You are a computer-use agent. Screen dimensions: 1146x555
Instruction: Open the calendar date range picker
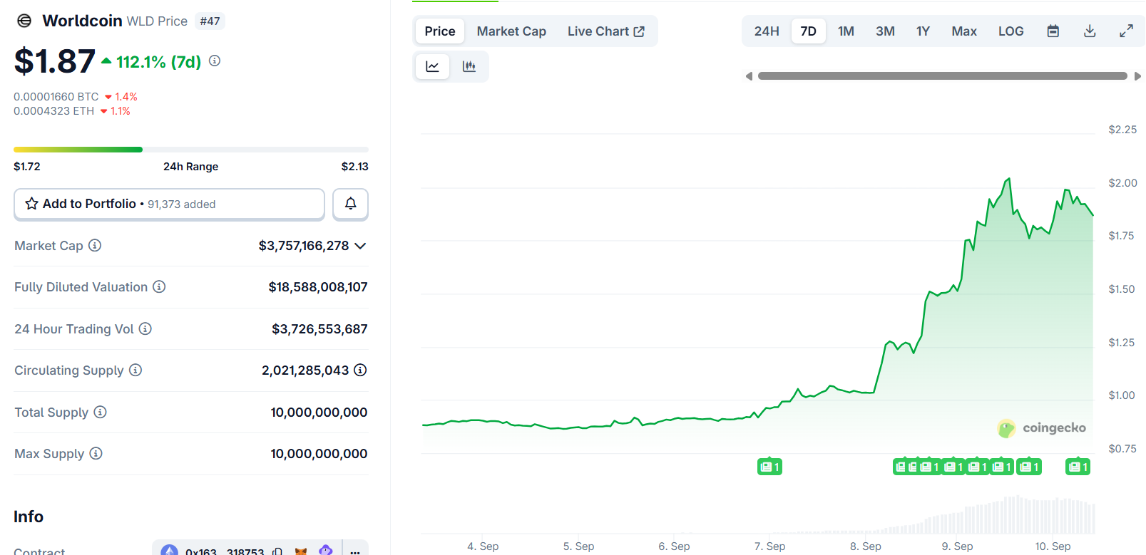point(1053,31)
